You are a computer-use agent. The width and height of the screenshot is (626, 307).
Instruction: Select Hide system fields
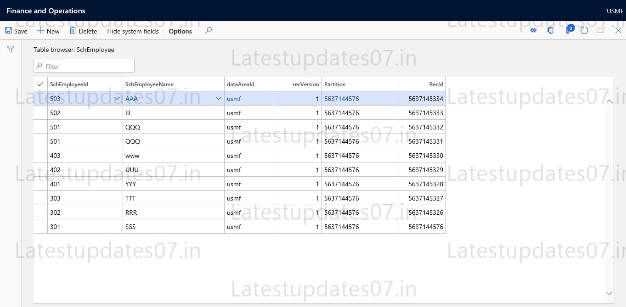tap(132, 31)
